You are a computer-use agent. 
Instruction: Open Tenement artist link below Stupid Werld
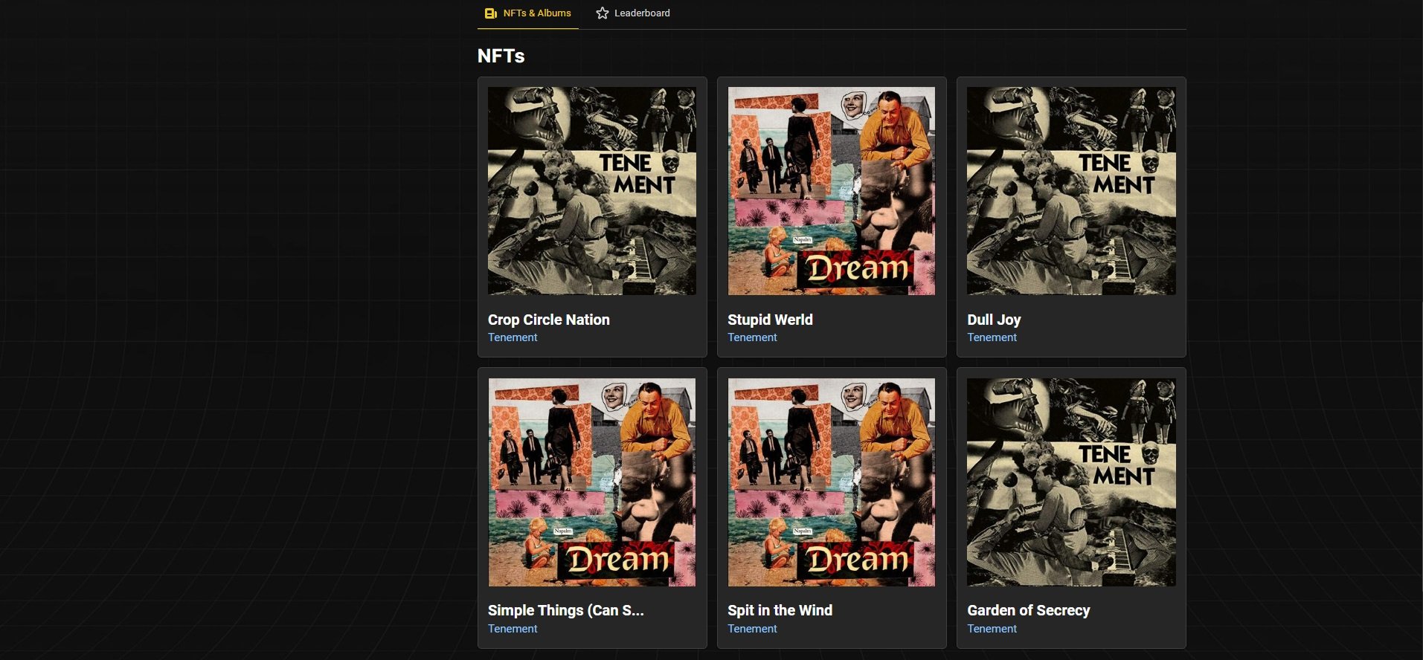tap(752, 337)
